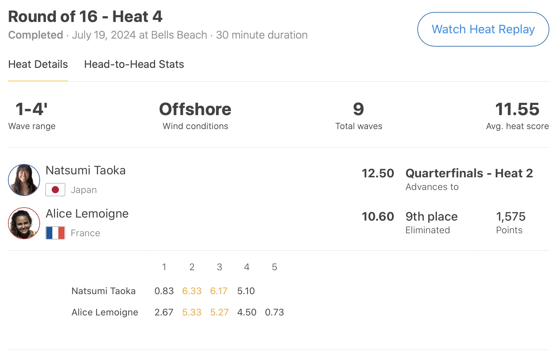Click the Japan flag icon
Image resolution: width=556 pixels, height=356 pixels.
point(55,190)
